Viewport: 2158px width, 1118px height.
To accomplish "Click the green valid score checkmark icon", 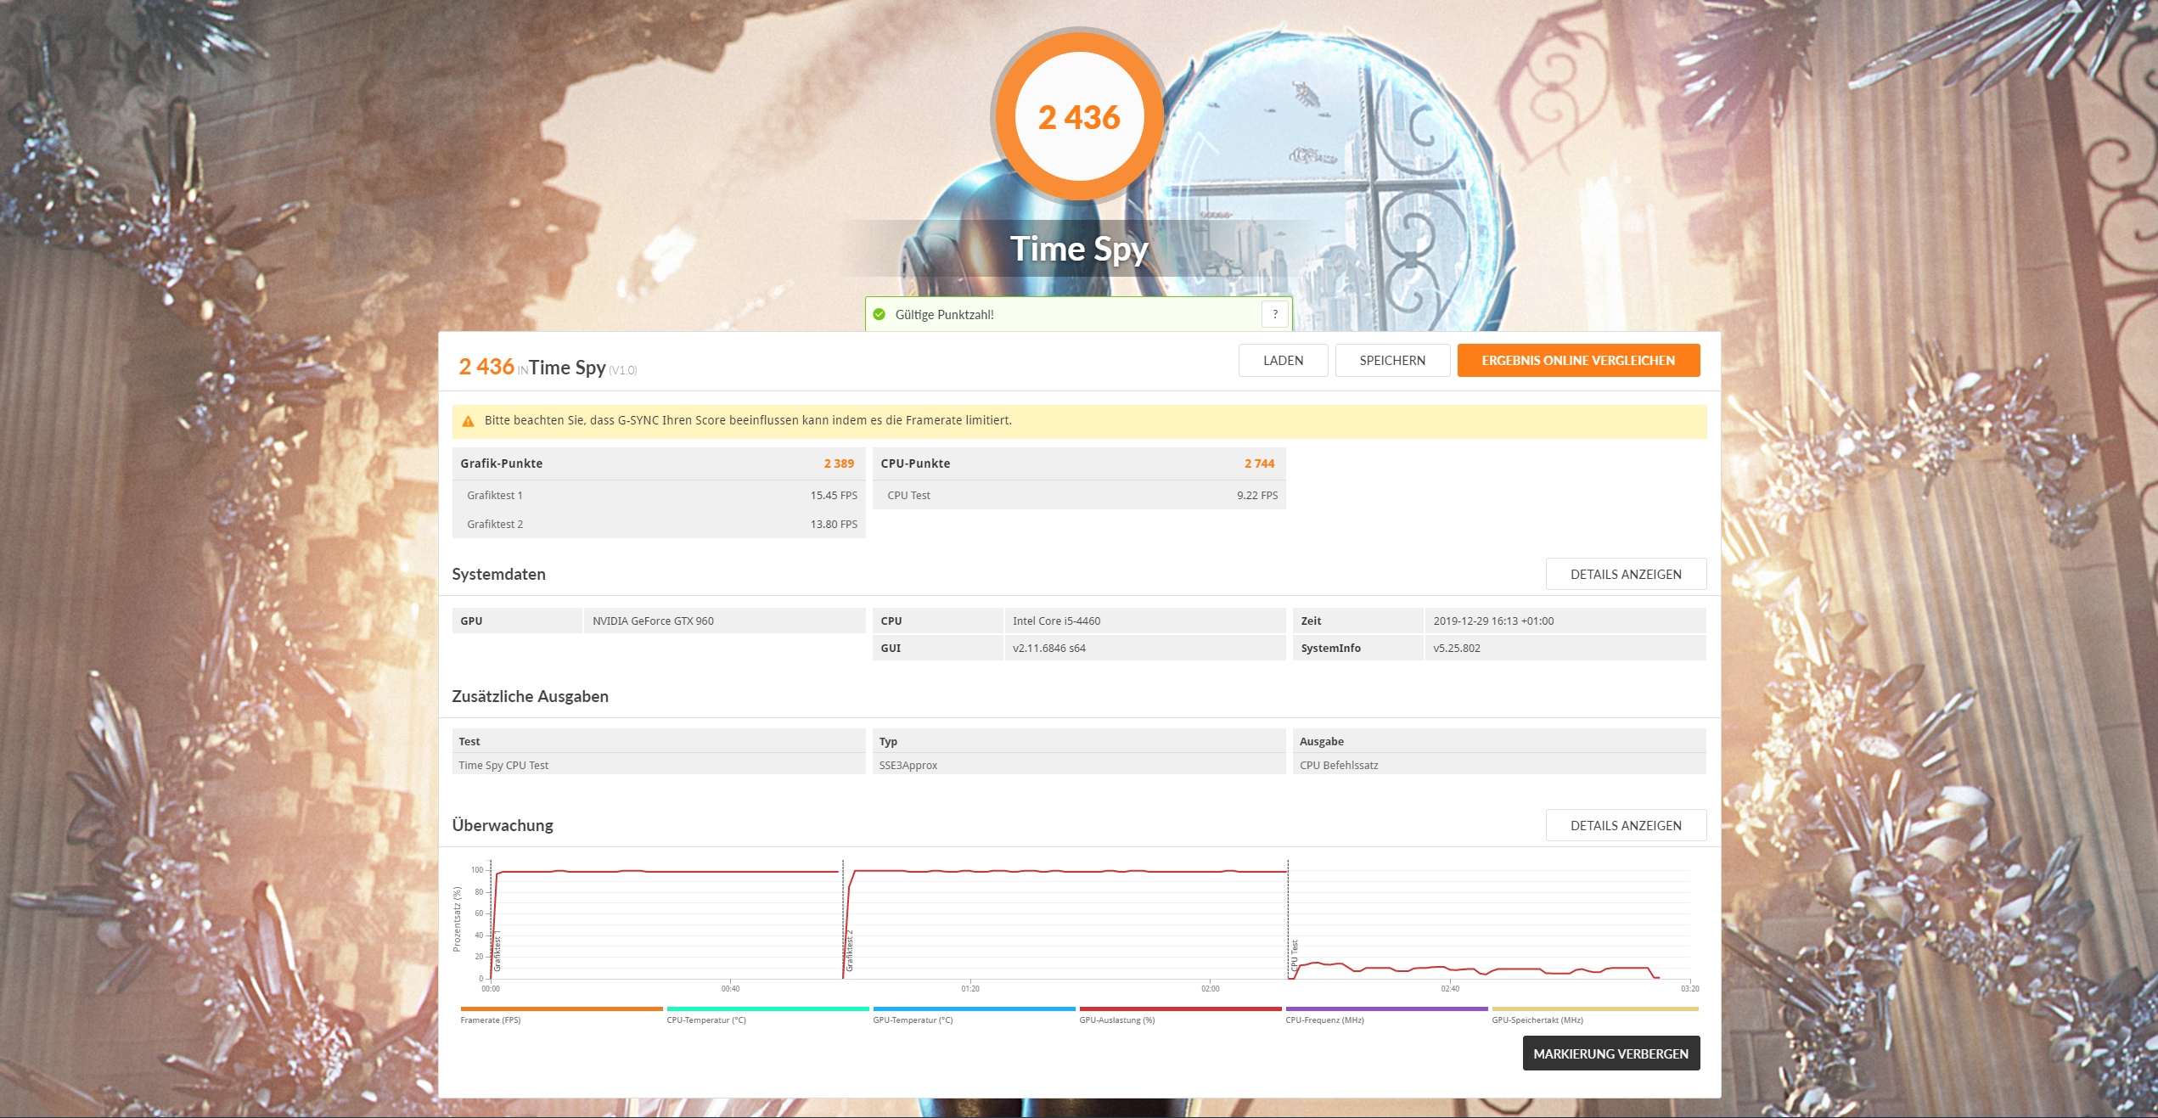I will 879,314.
